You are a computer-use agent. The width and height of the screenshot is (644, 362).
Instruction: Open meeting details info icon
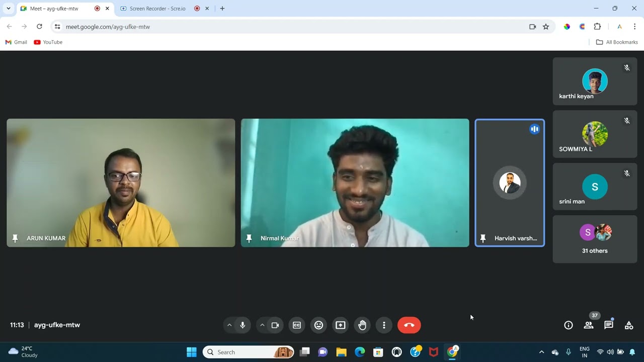click(x=569, y=325)
